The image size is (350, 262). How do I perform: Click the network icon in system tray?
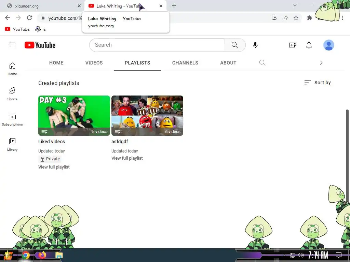click(x=293, y=255)
